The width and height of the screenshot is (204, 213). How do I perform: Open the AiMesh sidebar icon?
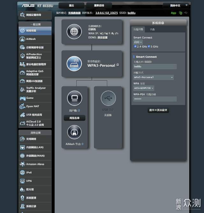22,39
